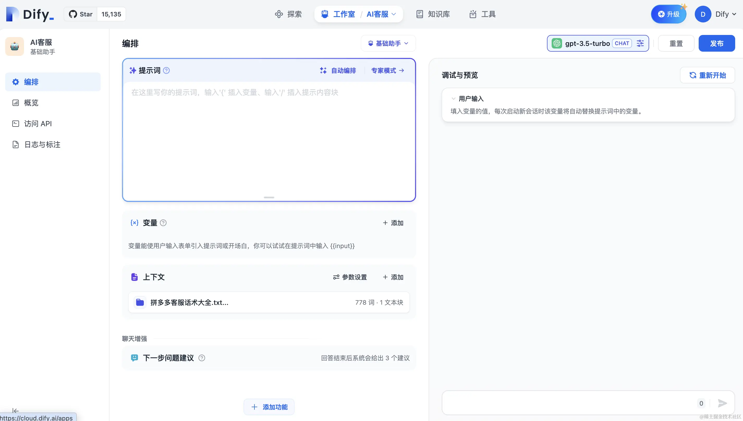Open the GitHub Star button

[81, 14]
